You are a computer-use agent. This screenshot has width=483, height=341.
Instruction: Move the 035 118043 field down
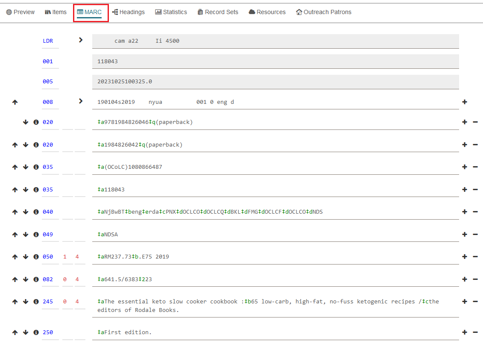tap(26, 190)
